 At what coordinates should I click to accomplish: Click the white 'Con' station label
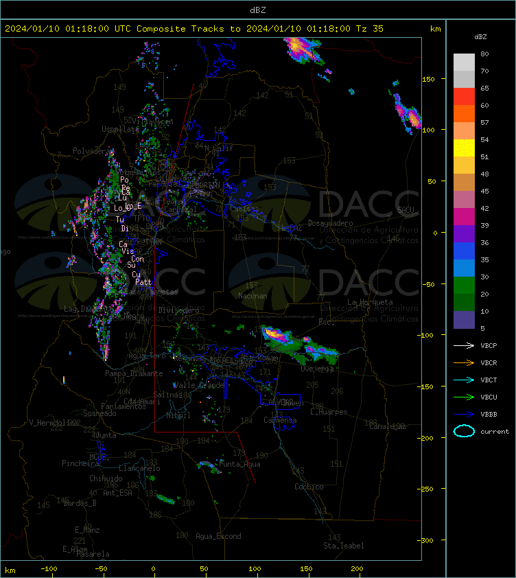pos(137,259)
